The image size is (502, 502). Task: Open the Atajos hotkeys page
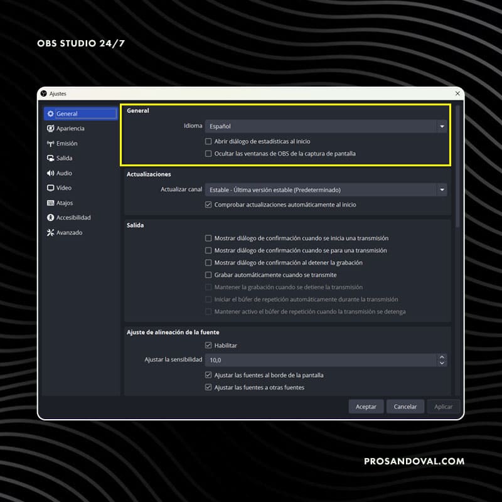coord(81,203)
